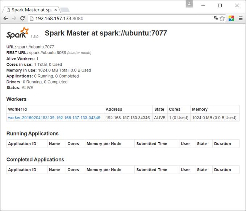
Task: Open worker-20160204153139 link
Action: 54,118
